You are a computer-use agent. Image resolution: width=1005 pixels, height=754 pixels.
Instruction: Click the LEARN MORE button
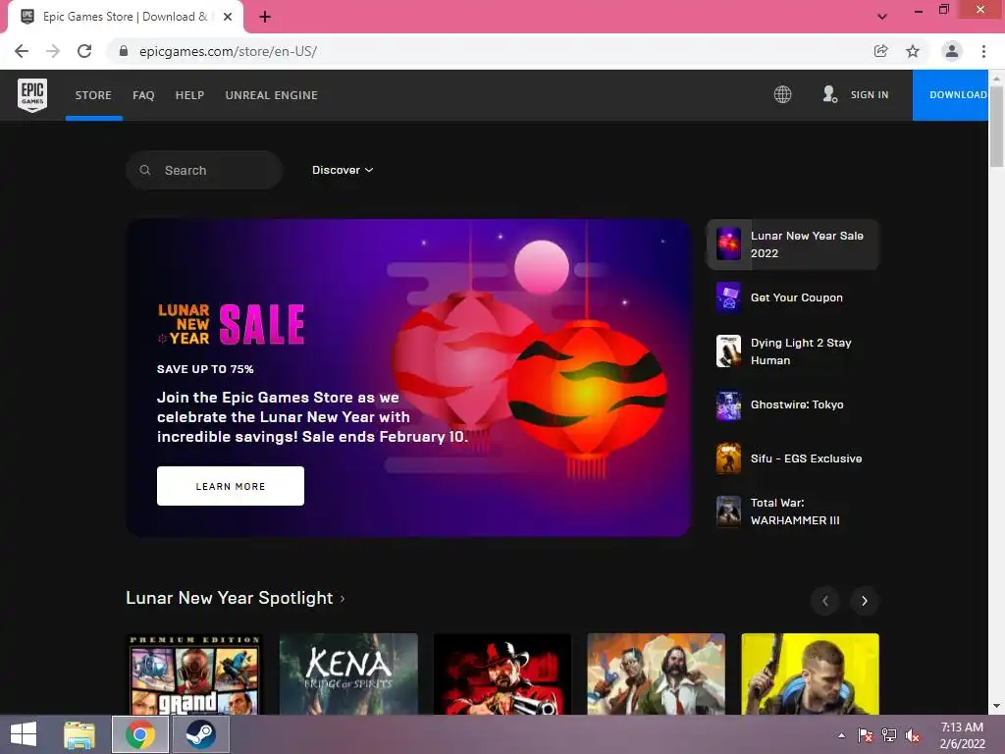pos(231,486)
